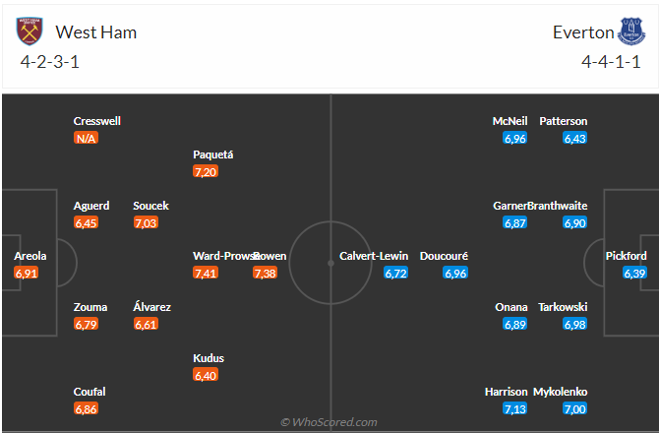
Task: Click the Everton club crest
Action: pos(631,31)
